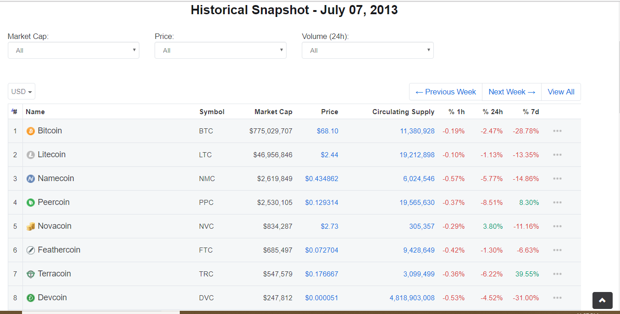The height and width of the screenshot is (314, 620).
Task: Click Novacoin circulating supply 305,357
Action: pos(422,226)
